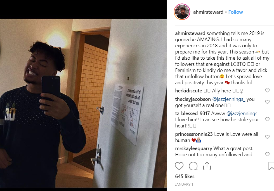Open the comment bubble icon

pos(193,166)
